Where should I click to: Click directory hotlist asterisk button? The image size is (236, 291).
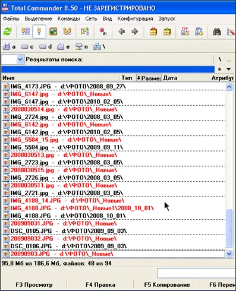219,69
